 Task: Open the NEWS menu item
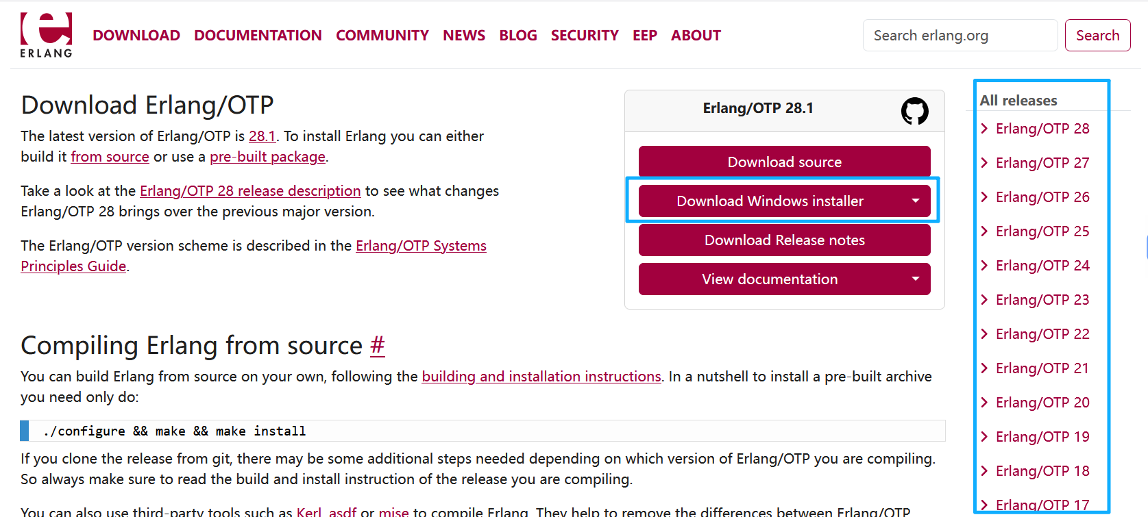[x=464, y=36]
